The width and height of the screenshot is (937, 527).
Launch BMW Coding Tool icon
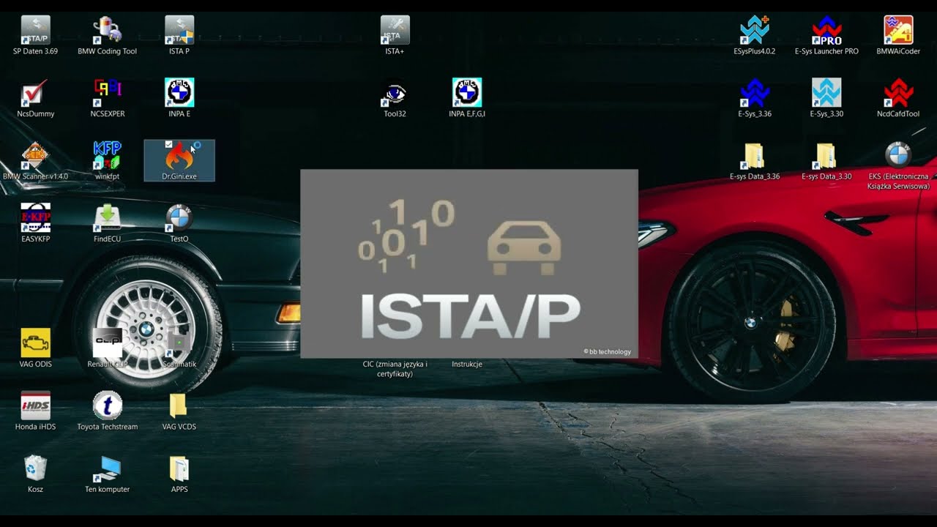107,31
